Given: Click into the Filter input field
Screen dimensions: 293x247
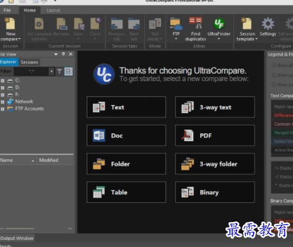Looking at the screenshot, I should click(31, 71).
